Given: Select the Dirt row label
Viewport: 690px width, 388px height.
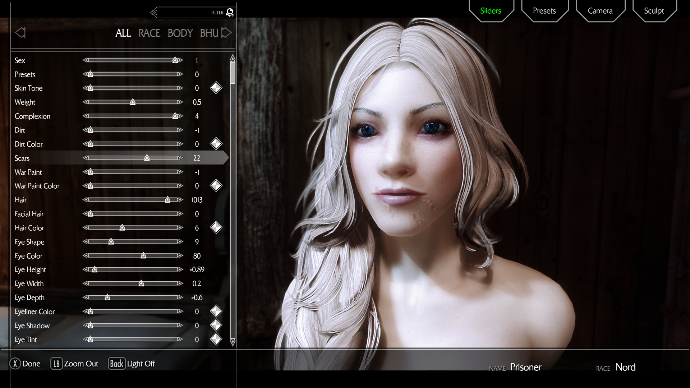Looking at the screenshot, I should click(x=20, y=130).
